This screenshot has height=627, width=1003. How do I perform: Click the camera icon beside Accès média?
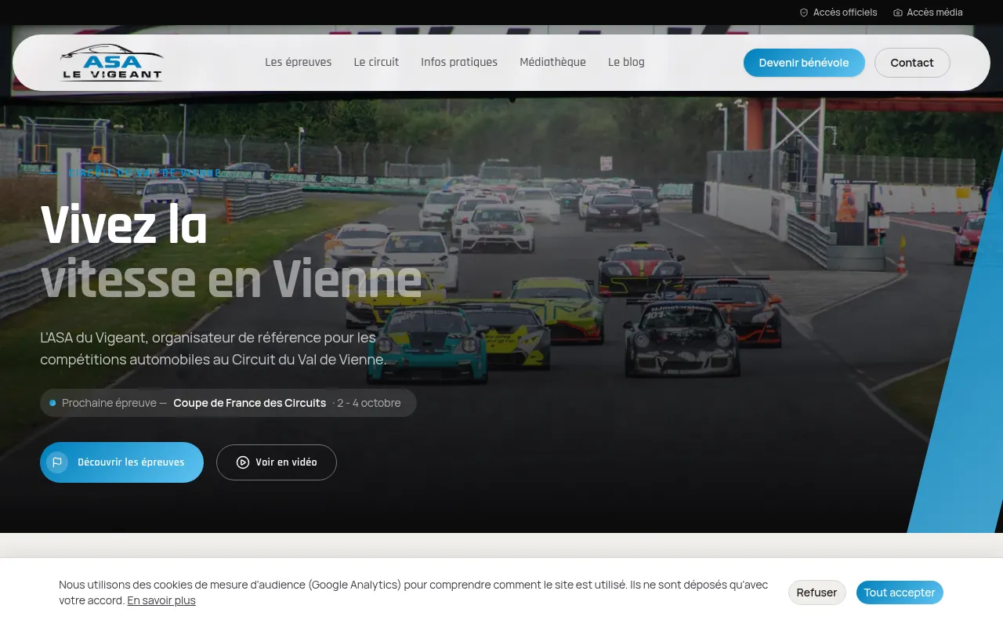click(x=898, y=13)
